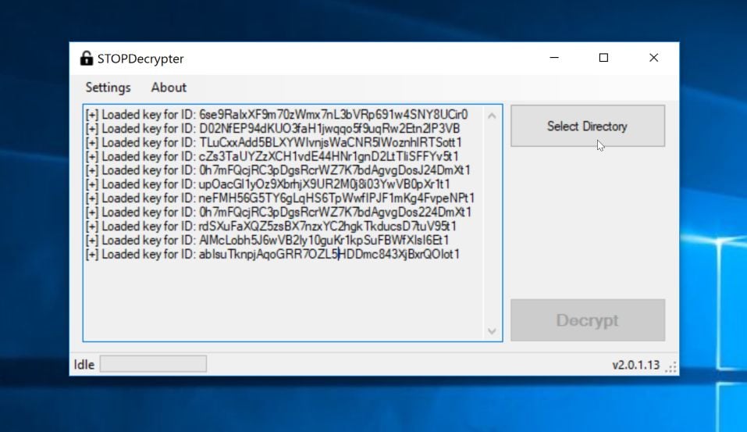Click the resize grip beside version number

point(671,366)
